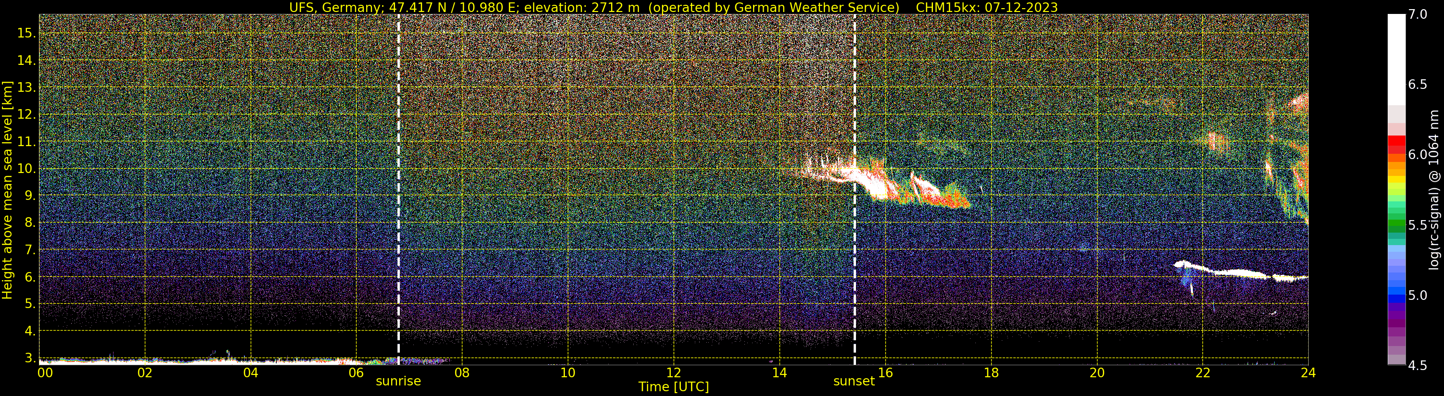Click height axis tick label '3.'
The image size is (1444, 396).
tap(30, 358)
